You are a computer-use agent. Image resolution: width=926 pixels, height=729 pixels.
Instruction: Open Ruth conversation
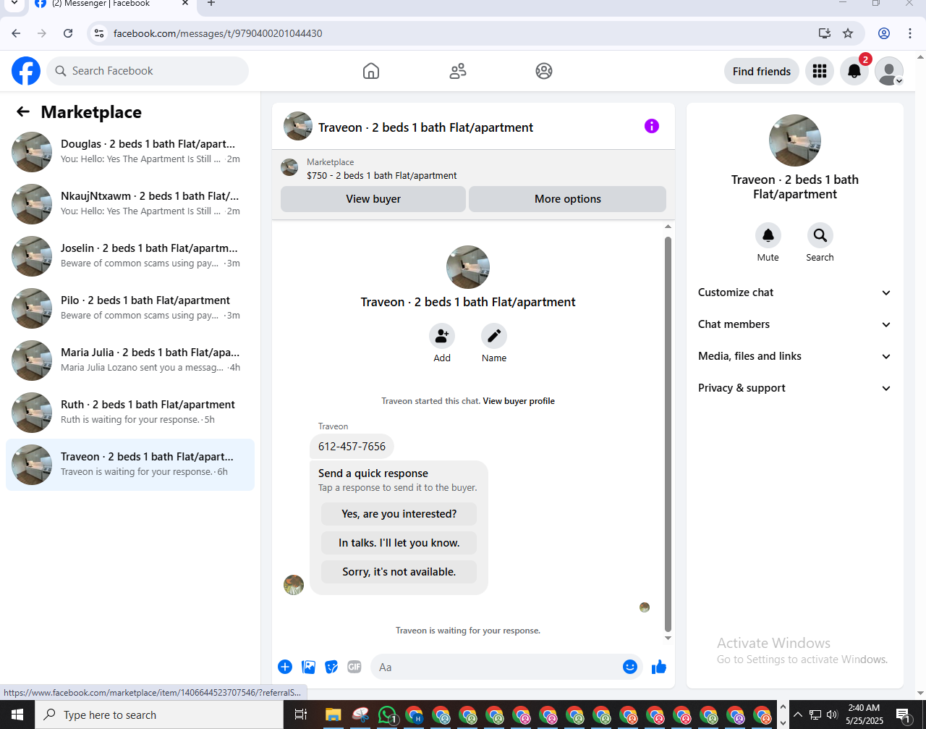(x=130, y=413)
